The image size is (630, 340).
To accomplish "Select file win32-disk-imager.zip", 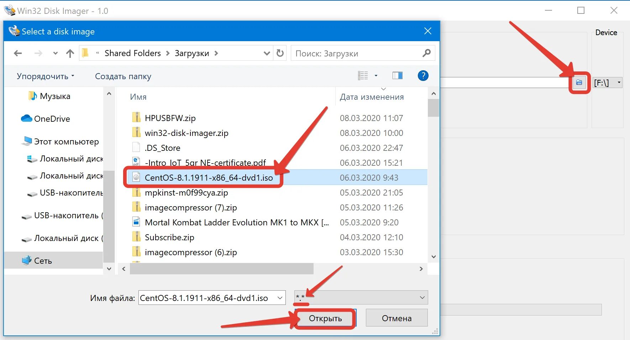I will (x=187, y=133).
